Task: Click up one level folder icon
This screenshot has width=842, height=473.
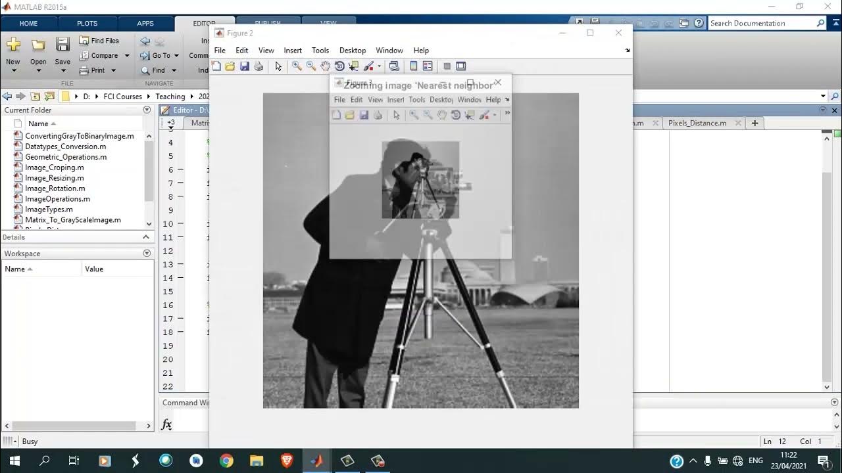Action: click(x=36, y=96)
